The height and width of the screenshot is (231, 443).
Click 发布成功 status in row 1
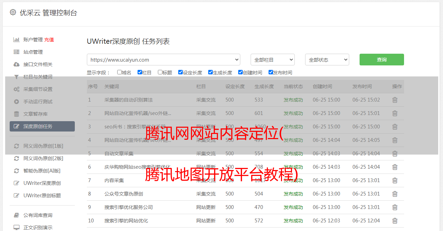click(x=293, y=100)
